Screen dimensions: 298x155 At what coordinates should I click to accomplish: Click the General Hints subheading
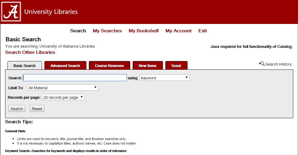pyautogui.click(x=15, y=131)
